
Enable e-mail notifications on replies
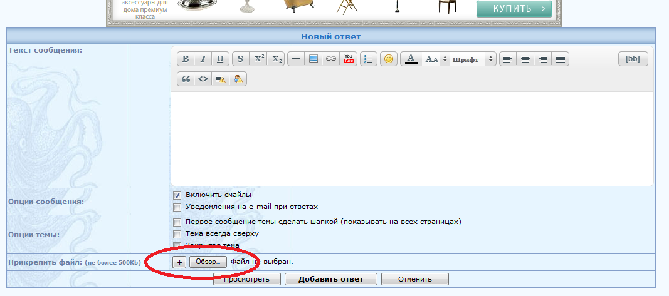(x=177, y=207)
